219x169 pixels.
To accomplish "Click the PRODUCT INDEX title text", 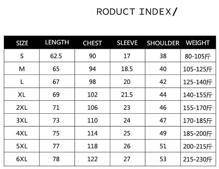I will point(137,12).
